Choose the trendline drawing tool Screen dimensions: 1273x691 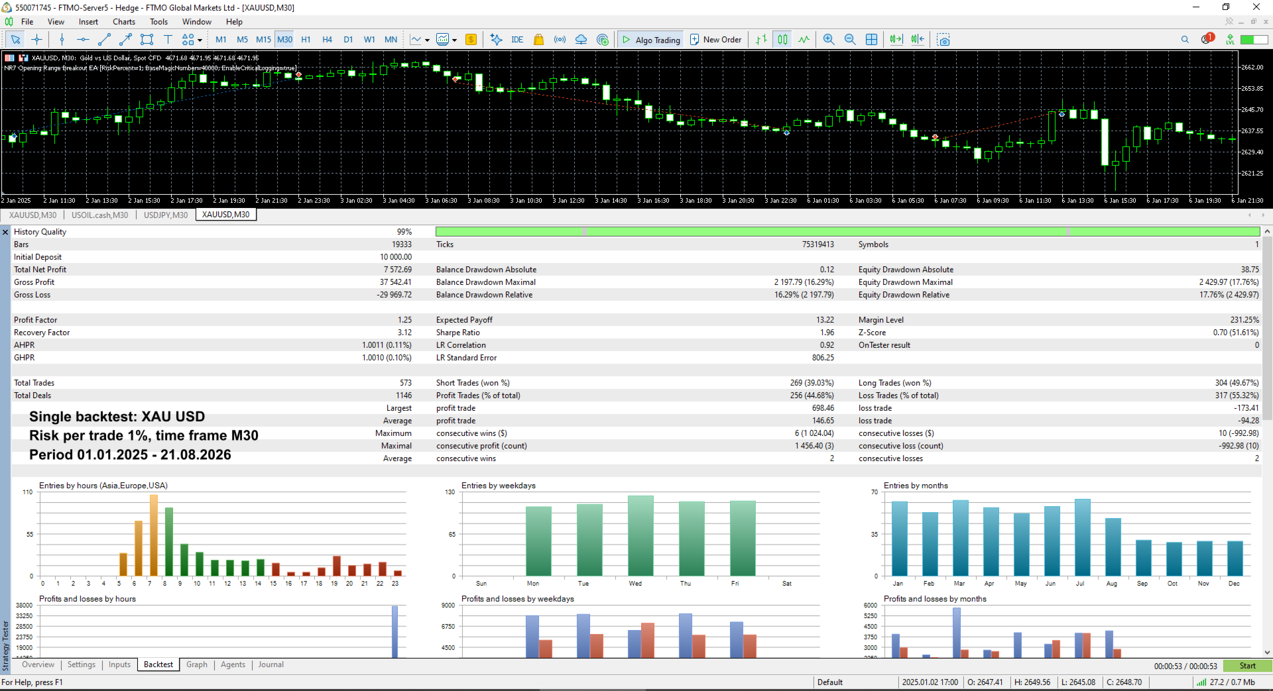click(x=104, y=40)
